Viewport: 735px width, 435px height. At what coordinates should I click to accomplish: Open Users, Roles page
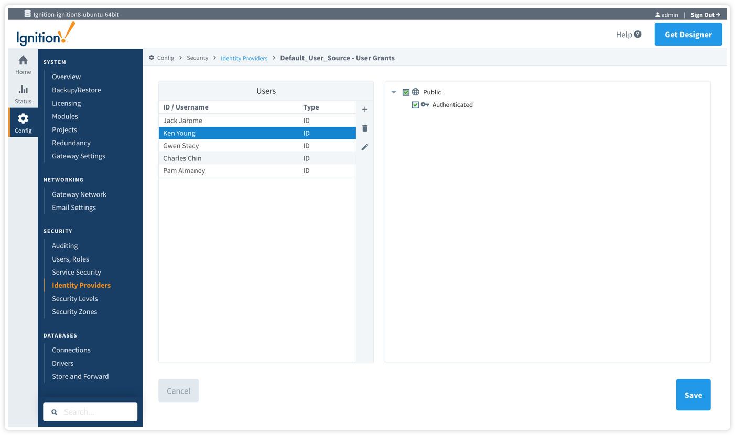70,259
